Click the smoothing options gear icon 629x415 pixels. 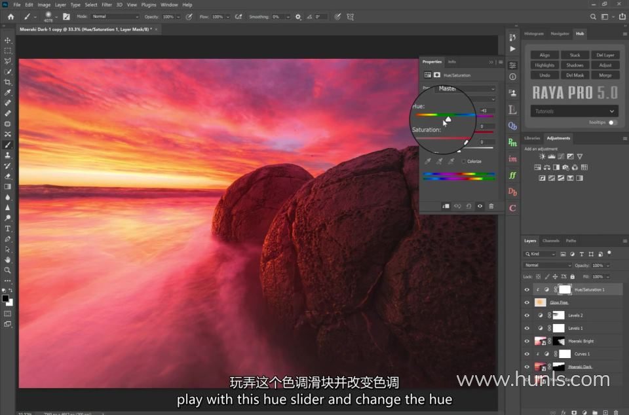click(298, 17)
